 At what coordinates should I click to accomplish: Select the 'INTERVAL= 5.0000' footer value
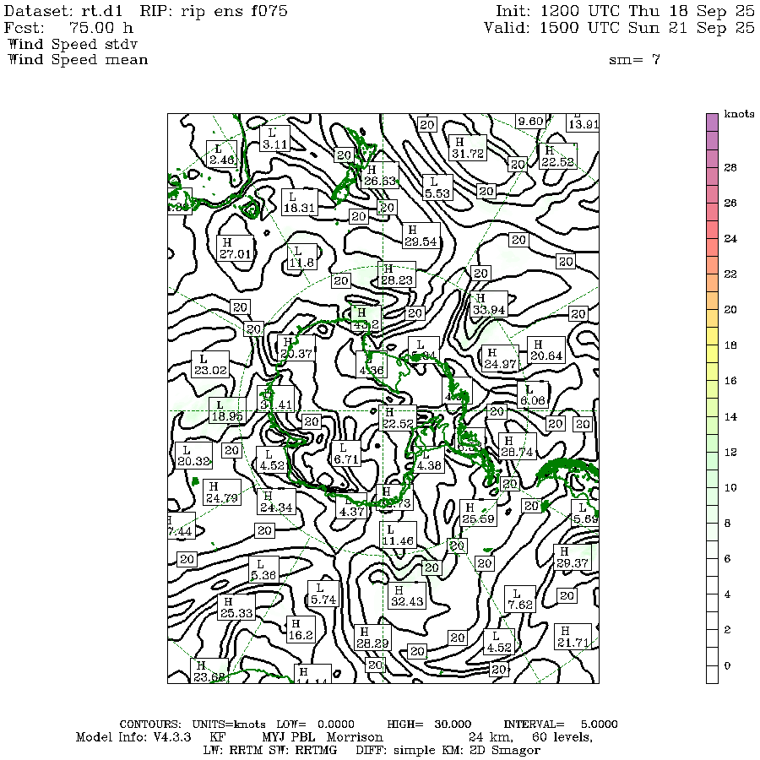(x=561, y=725)
